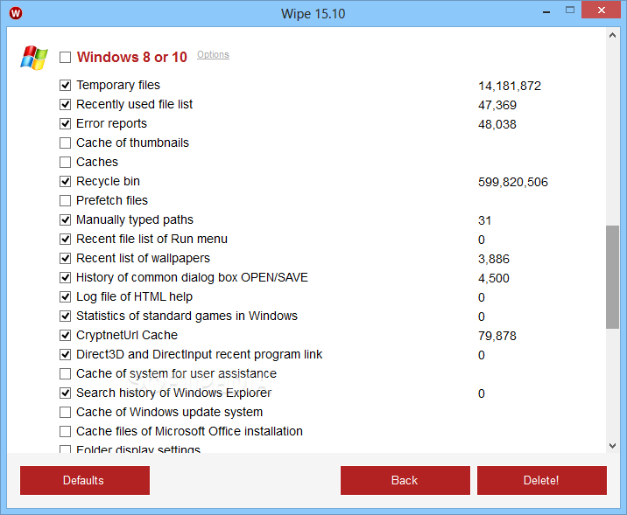The image size is (627, 515).
Task: Enable the Caches checkbox
Action: tap(65, 162)
